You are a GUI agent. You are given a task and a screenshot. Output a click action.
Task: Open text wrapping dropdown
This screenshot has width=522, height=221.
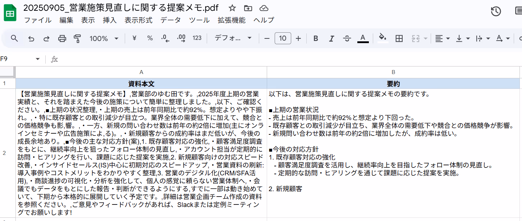(x=483, y=38)
